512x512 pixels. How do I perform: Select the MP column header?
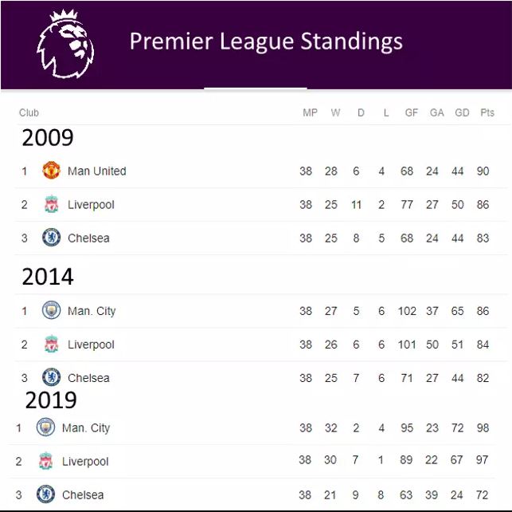click(x=310, y=112)
